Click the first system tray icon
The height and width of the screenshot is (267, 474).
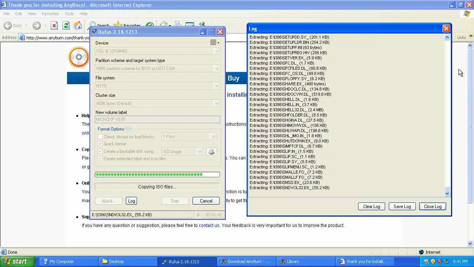click(x=426, y=261)
